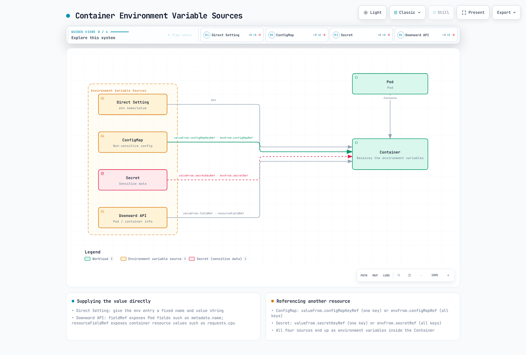This screenshot has height=355, width=526.
Task: Select the Container node title
Action: 390,152
